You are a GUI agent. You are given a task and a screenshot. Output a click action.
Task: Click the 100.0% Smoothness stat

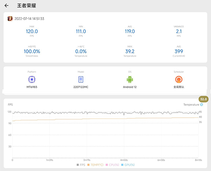click(32, 52)
